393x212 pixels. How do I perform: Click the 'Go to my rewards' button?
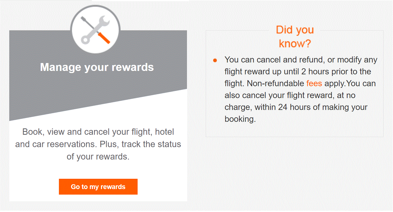98,187
